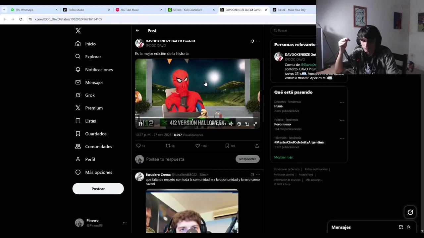424x238 pixels.
Task: Click the Grok icon on OOC_DAVO's post
Action: (x=252, y=41)
